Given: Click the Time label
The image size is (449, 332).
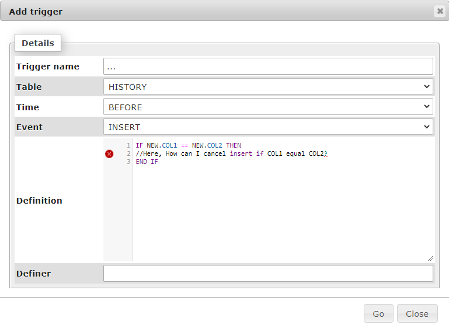Looking at the screenshot, I should pyautogui.click(x=27, y=107).
